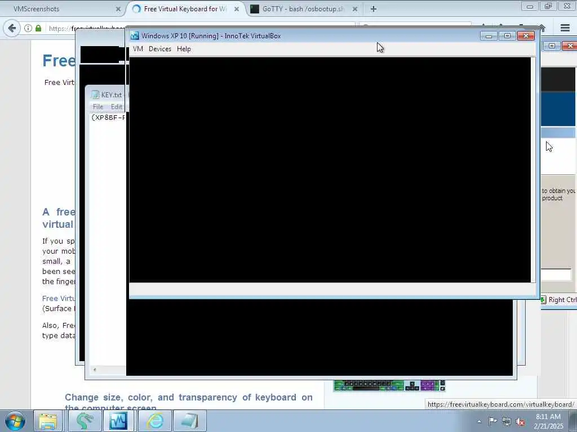
Task: Open the dragon icon app on taskbar
Action: coord(85,421)
